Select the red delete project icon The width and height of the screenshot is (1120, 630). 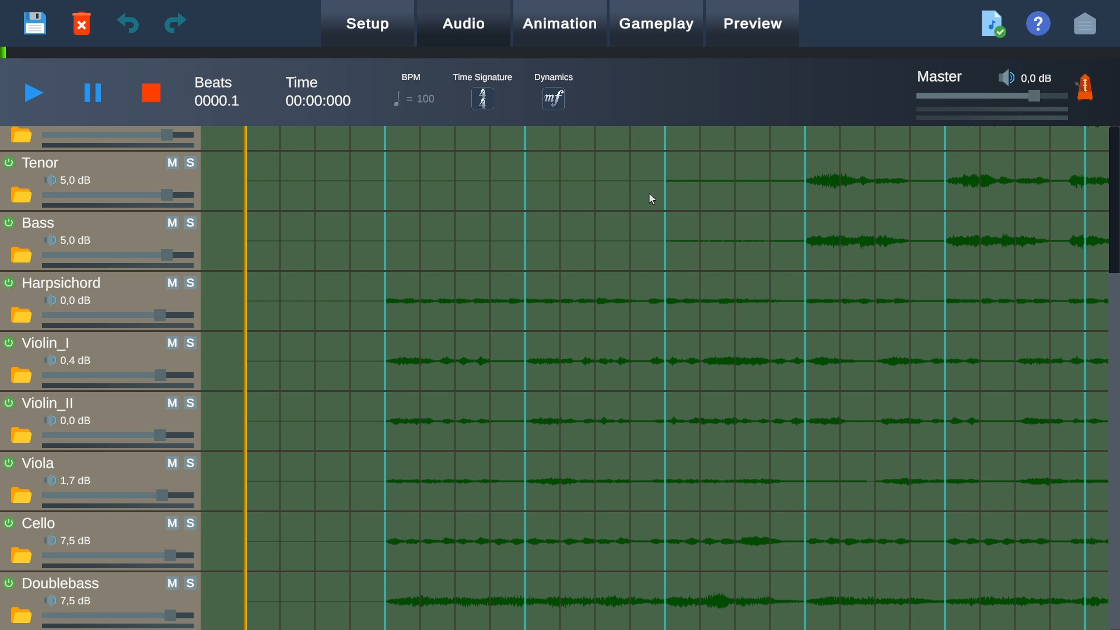81,23
